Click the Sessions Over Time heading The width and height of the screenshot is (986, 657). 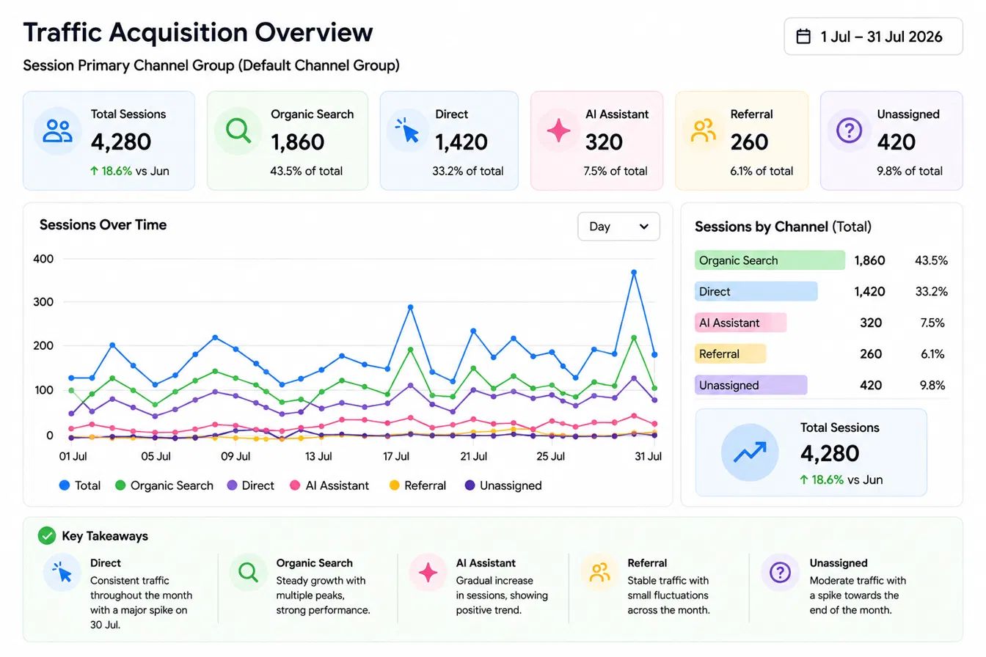pyautogui.click(x=103, y=225)
